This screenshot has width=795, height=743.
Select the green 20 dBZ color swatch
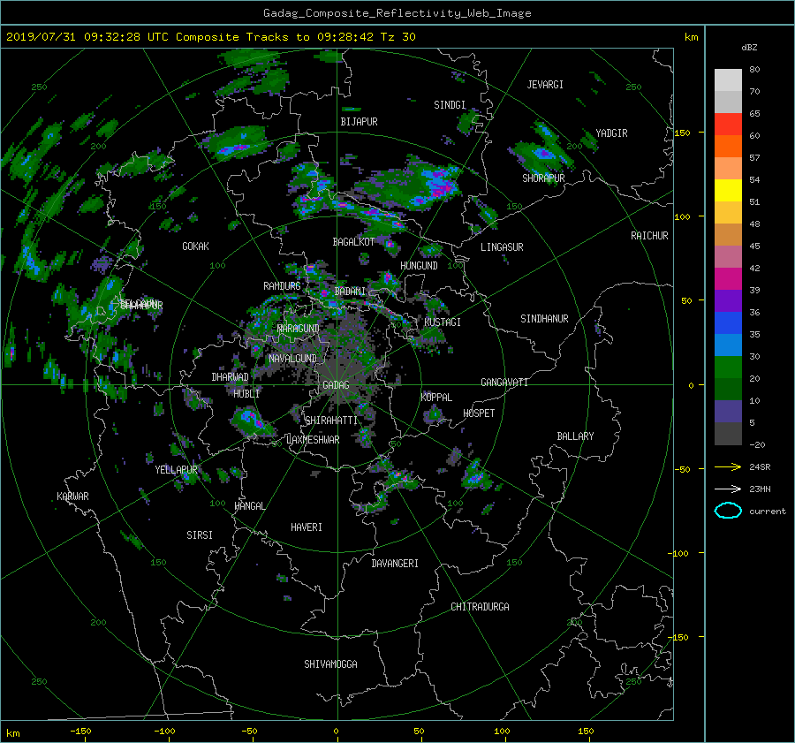click(x=728, y=367)
